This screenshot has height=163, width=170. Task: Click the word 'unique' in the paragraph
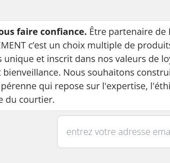(x=19, y=59)
